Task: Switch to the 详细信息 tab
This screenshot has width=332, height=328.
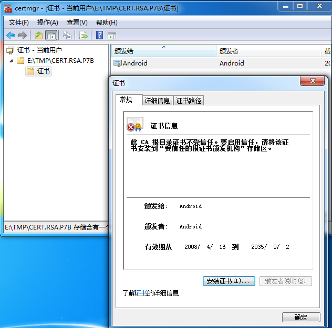Action: 158,101
